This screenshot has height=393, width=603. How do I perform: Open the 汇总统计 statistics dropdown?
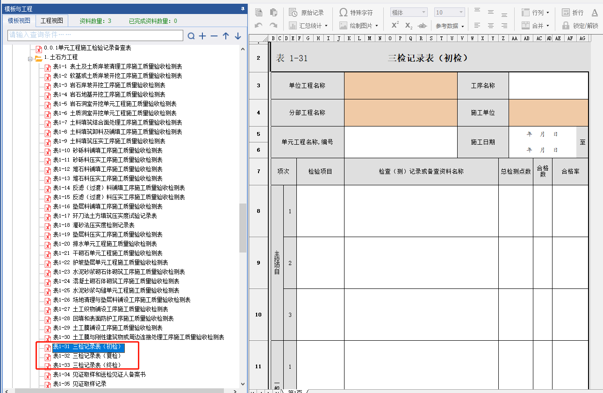coord(308,26)
